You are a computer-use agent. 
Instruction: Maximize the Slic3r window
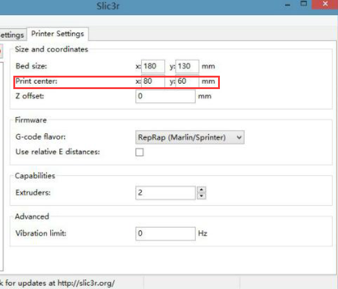(303, 4)
